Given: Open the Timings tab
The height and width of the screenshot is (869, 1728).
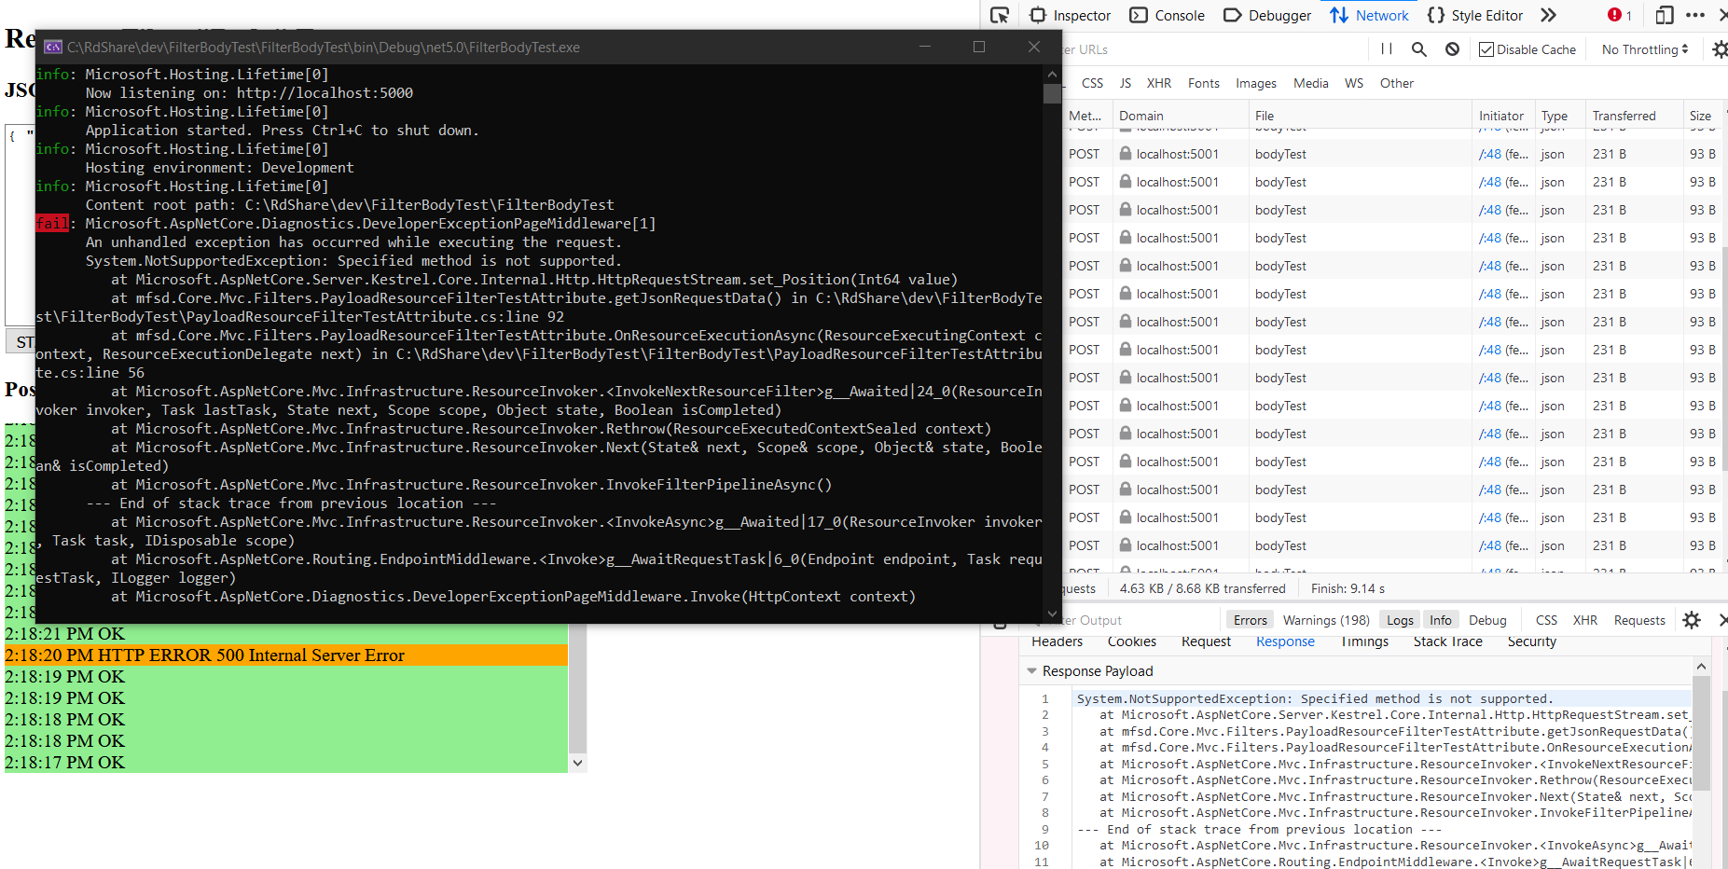Looking at the screenshot, I should click(x=1363, y=641).
